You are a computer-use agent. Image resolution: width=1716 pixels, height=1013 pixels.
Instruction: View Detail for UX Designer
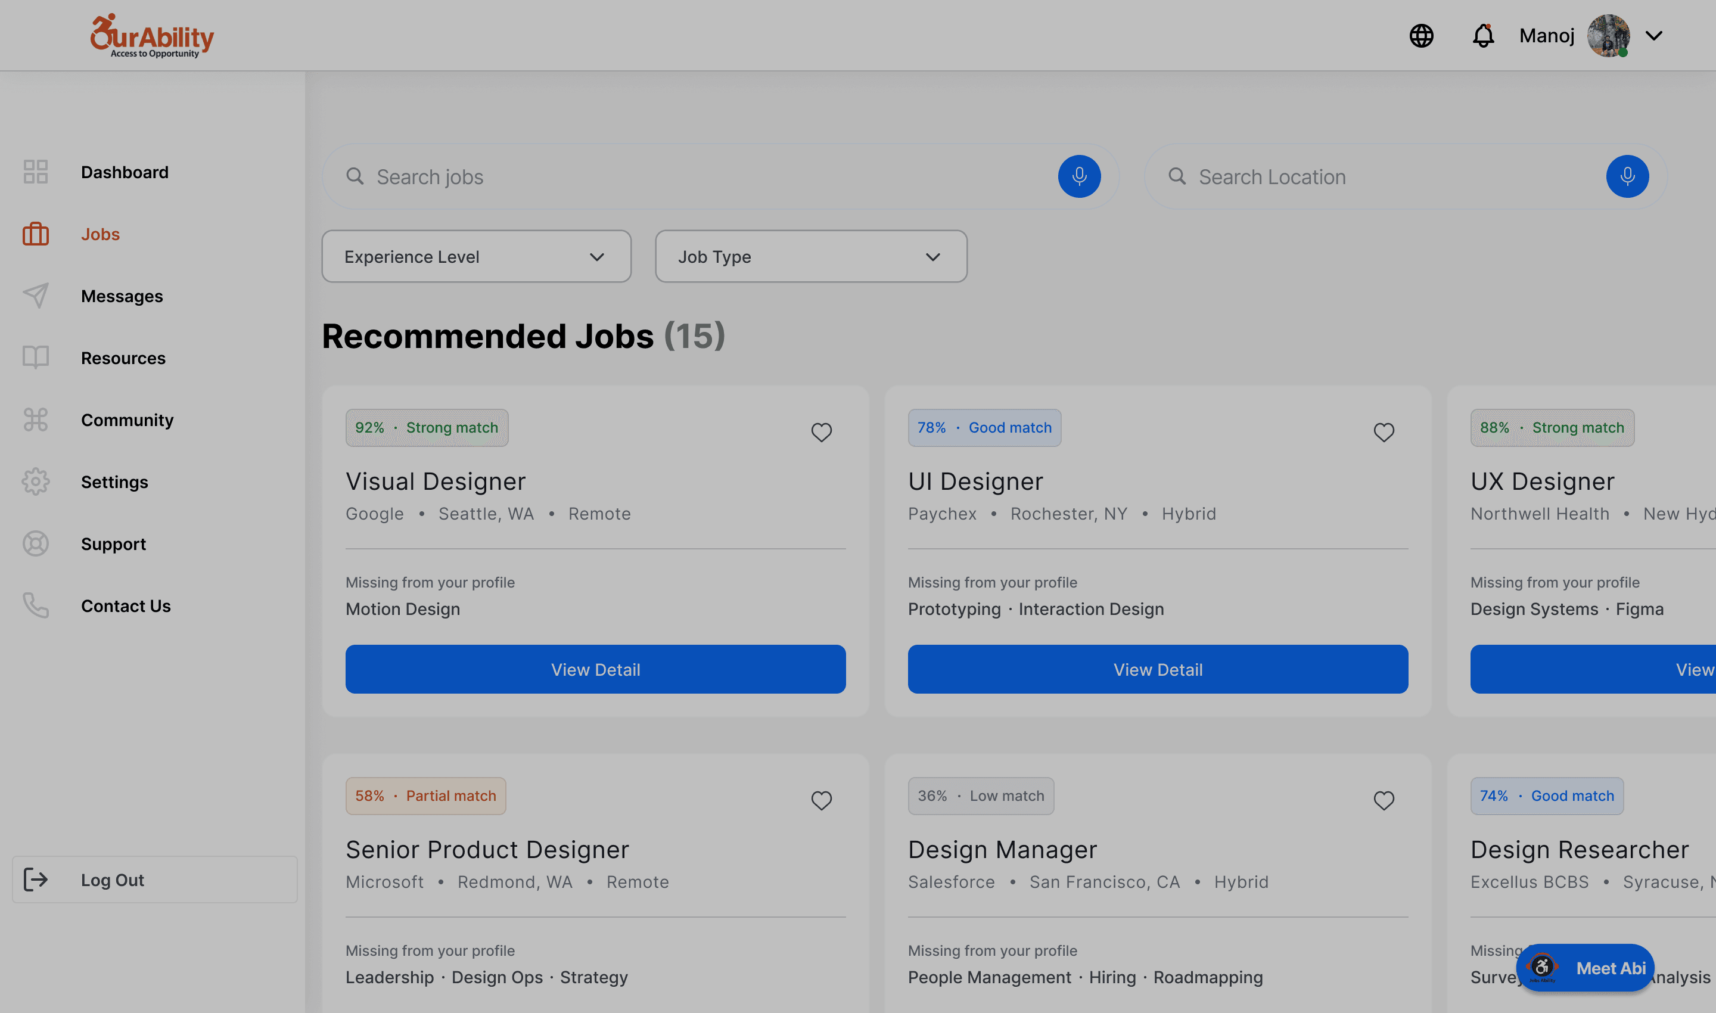pyautogui.click(x=1593, y=670)
